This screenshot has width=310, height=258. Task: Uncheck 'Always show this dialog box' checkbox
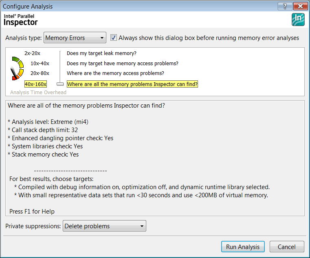[x=114, y=38]
